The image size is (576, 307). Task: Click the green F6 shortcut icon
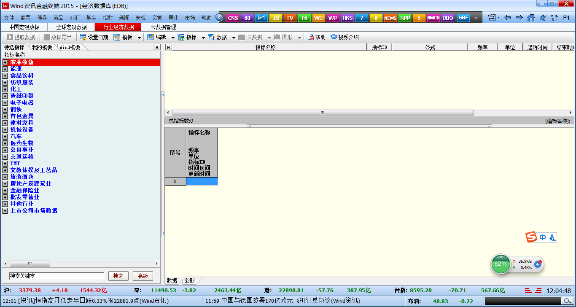coord(304,18)
